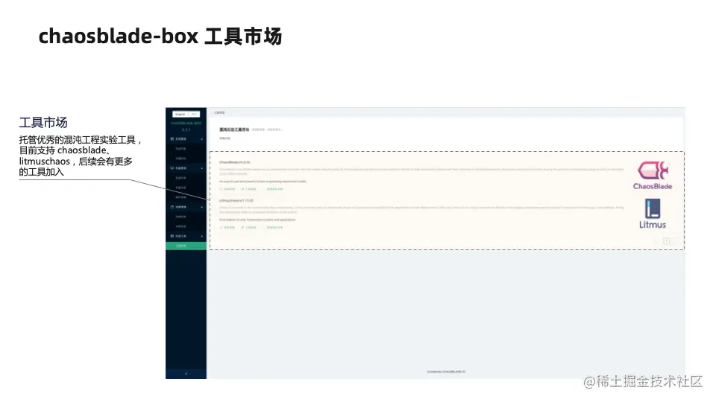Click the blue Litmus logo
This screenshot has height=402, width=716.
(653, 214)
